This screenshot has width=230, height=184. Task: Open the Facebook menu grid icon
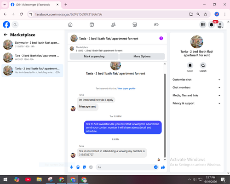click(203, 24)
